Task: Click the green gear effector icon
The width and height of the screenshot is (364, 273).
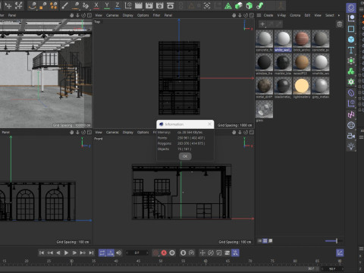Action: pyautogui.click(x=351, y=82)
